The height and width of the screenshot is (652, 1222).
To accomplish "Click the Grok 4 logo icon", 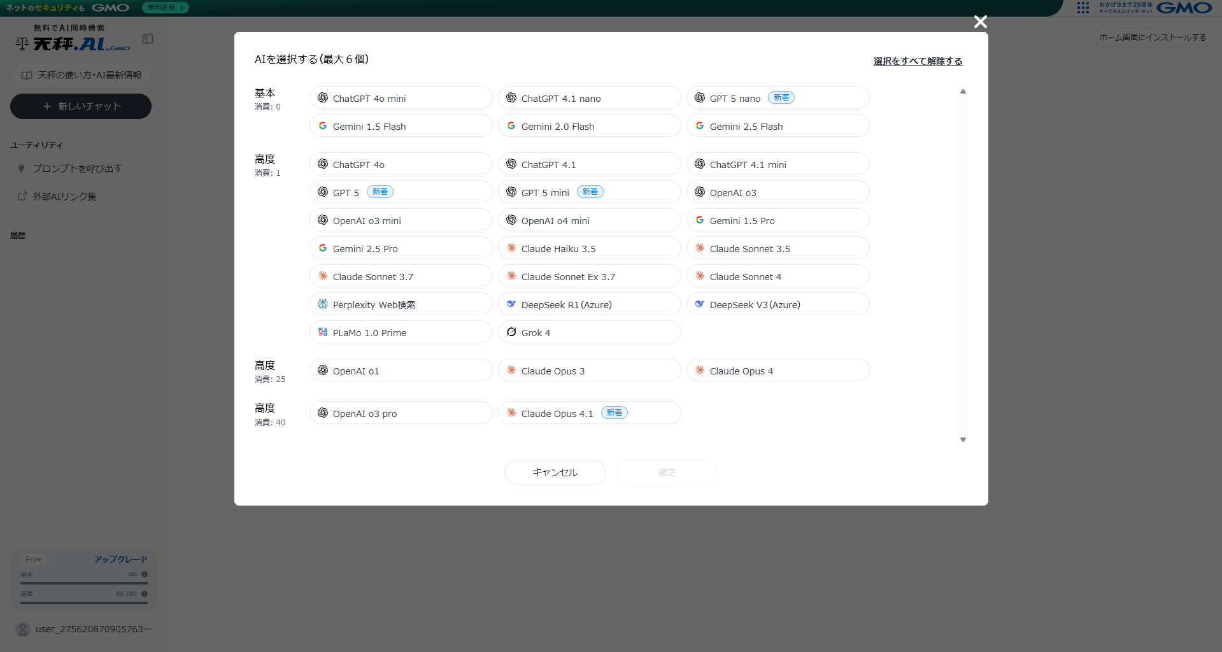I will [511, 332].
